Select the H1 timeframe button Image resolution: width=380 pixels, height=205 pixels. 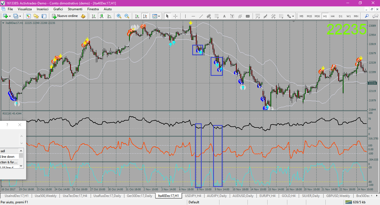tap(325, 16)
